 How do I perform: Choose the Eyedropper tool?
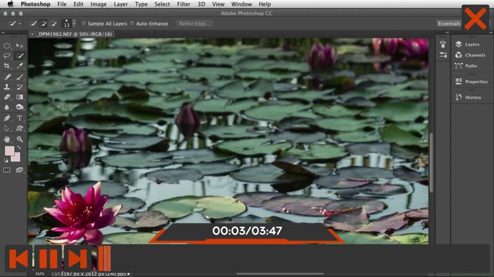(x=20, y=66)
